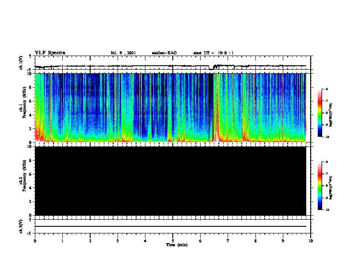Click the ch.2 PSD color scale bar
350x270 pixels.
coord(320,186)
